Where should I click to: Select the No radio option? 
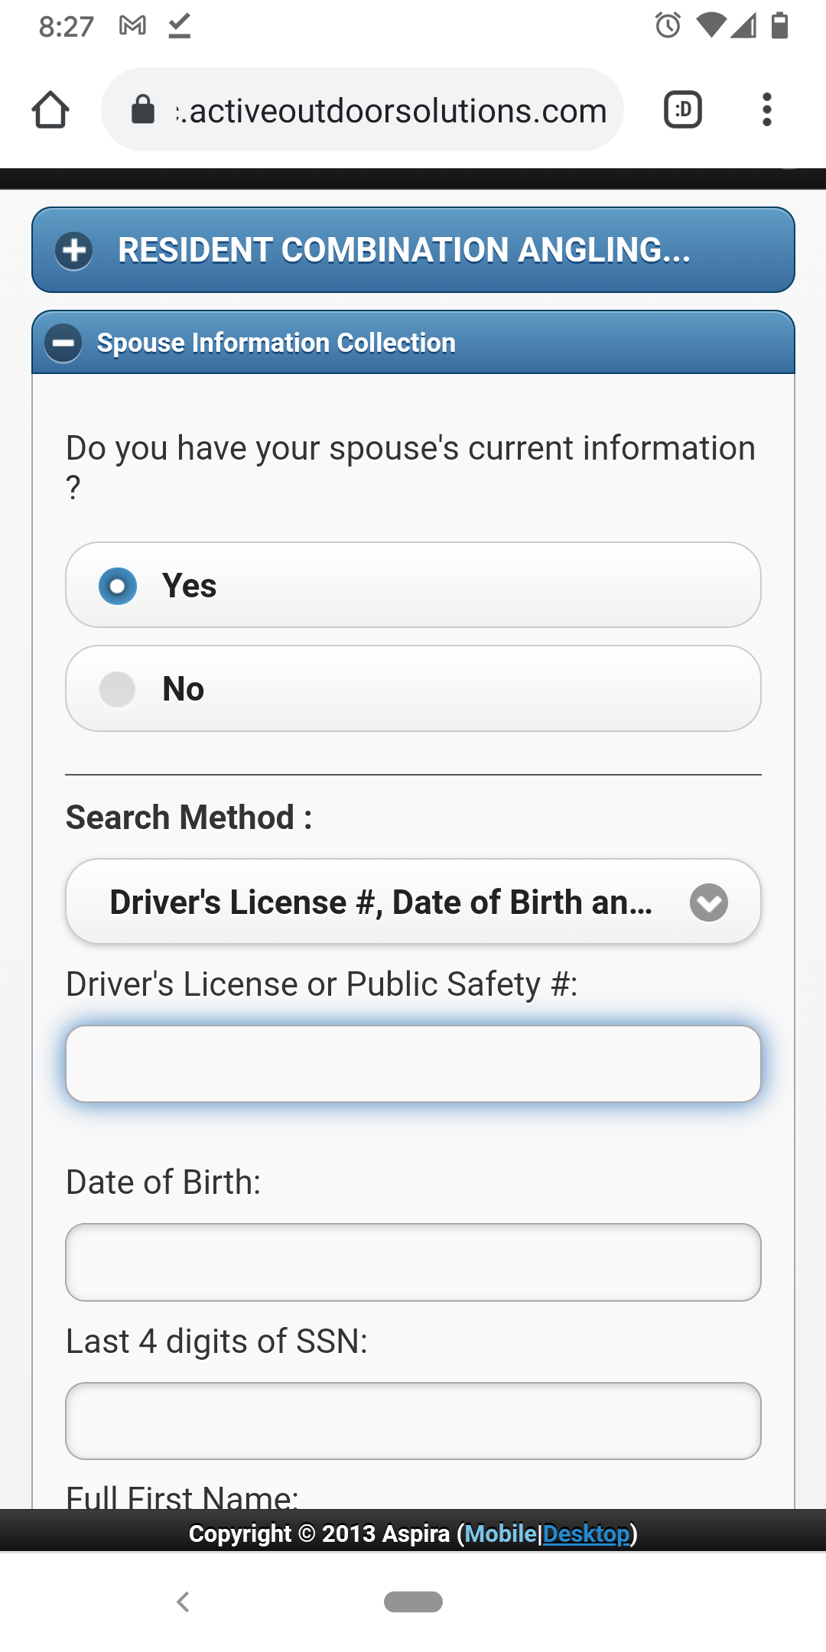point(413,688)
